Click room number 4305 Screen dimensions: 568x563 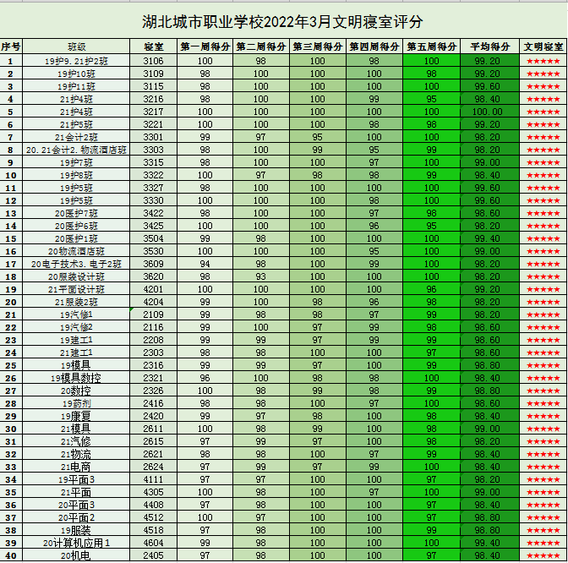pos(153,492)
